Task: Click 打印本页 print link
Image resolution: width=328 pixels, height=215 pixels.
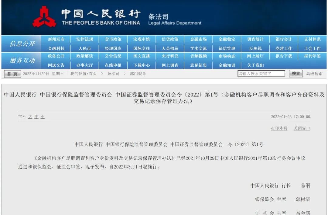Action: (x=279, y=128)
